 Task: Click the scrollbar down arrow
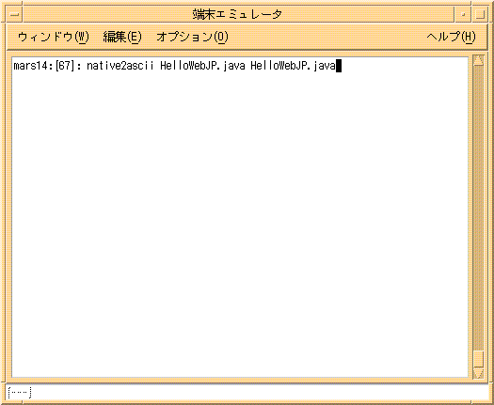click(478, 373)
